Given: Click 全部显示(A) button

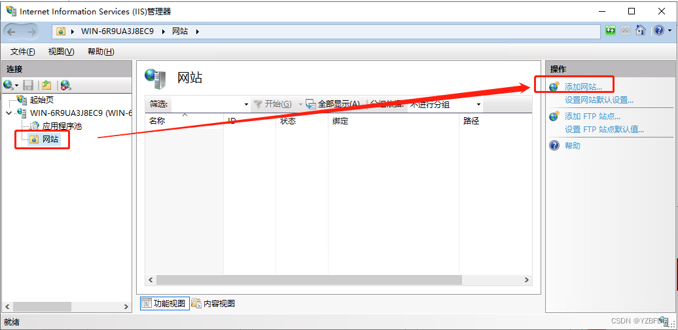Looking at the screenshot, I should [x=333, y=104].
